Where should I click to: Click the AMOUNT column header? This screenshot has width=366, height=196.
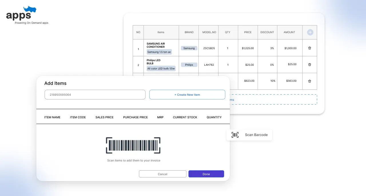[x=289, y=32]
